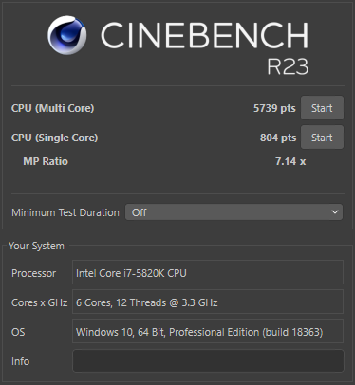
Task: Click the R23 version text
Action: coord(288,66)
